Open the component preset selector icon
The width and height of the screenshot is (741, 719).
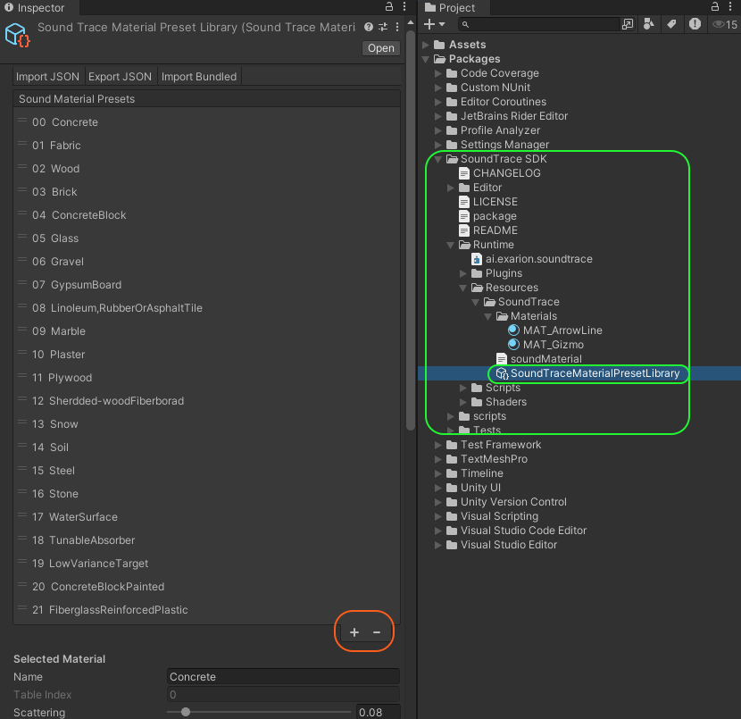(x=383, y=28)
